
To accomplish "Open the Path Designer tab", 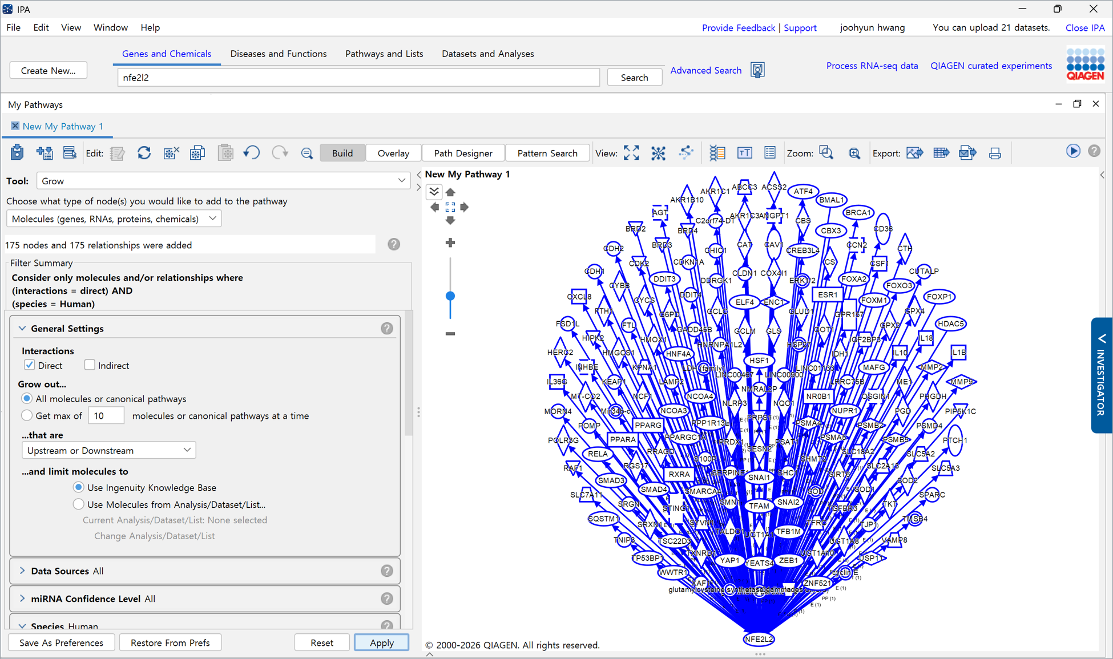I will [463, 153].
